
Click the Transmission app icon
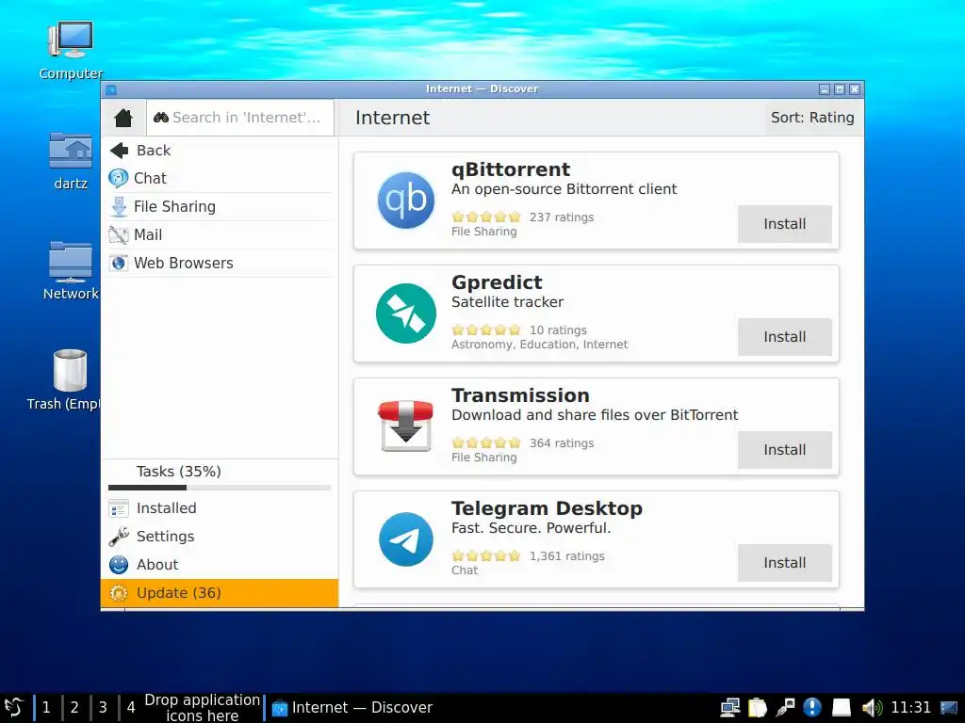coord(405,426)
